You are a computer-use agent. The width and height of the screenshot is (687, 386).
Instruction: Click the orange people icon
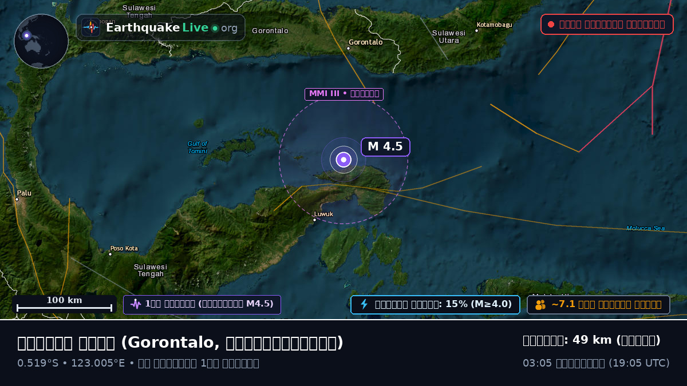[540, 305]
